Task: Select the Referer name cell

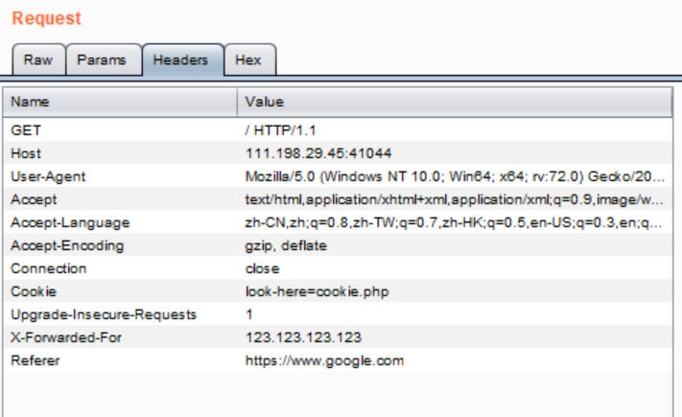Action: (x=120, y=360)
